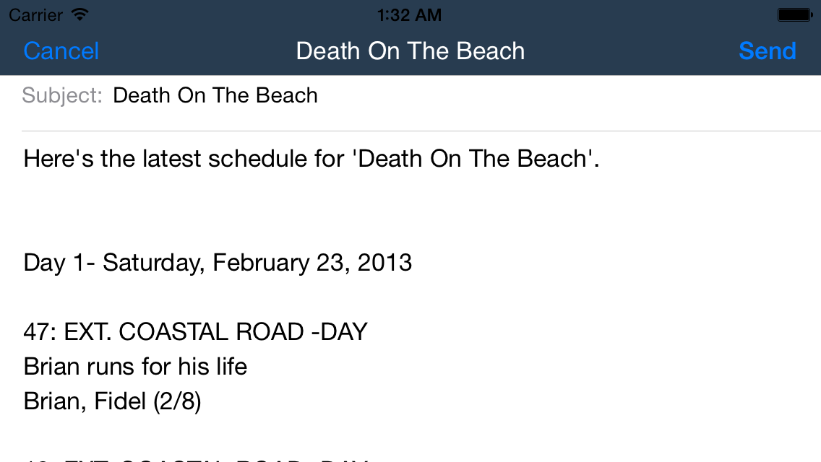
Task: Click the "Brian runs for his life" line
Action: tap(135, 367)
